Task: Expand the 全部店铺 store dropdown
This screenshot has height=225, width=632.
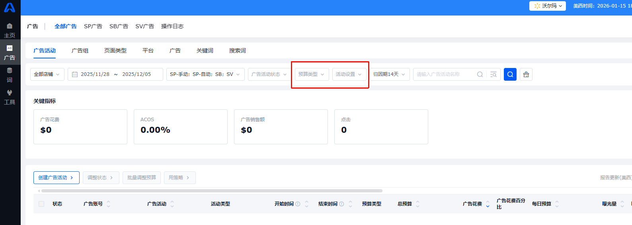Action: [x=47, y=74]
